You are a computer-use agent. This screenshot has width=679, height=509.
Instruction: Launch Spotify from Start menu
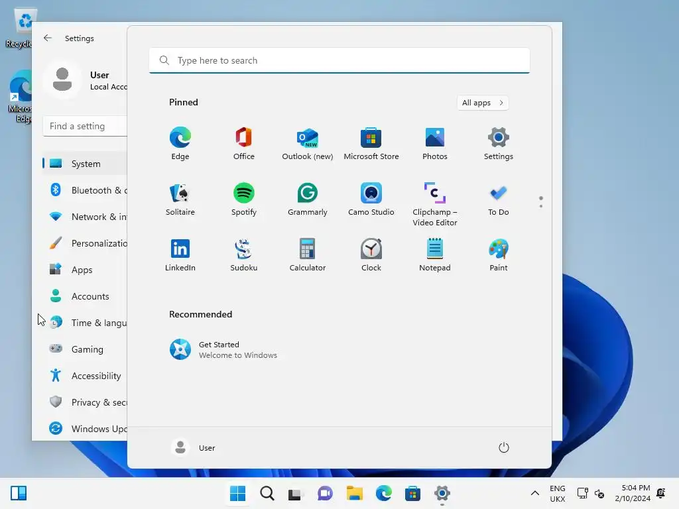(x=244, y=199)
